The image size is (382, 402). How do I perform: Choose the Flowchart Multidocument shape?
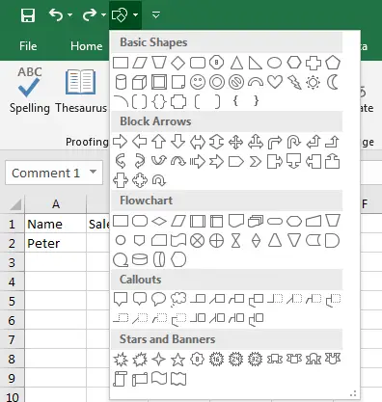tap(256, 221)
